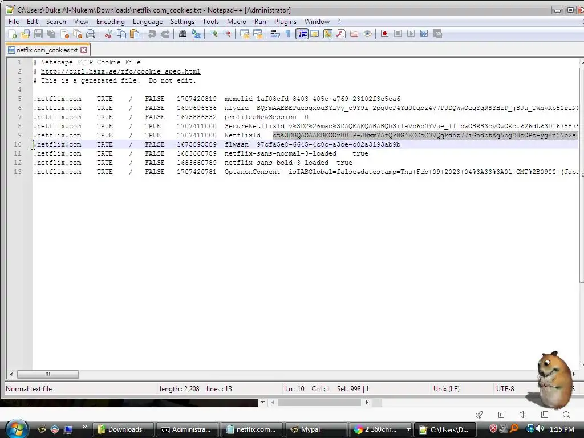Click the Zoom Out magnifier icon

tap(227, 34)
